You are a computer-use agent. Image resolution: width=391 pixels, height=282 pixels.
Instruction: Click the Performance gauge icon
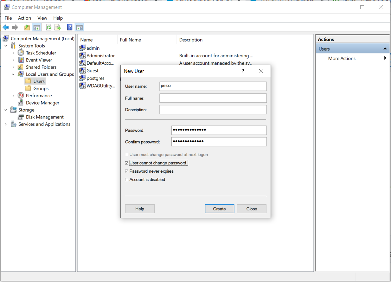click(x=21, y=95)
